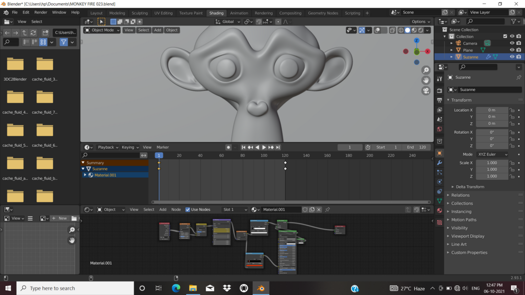
Task: Expand Material.001 channel in timeline
Action: 85,175
